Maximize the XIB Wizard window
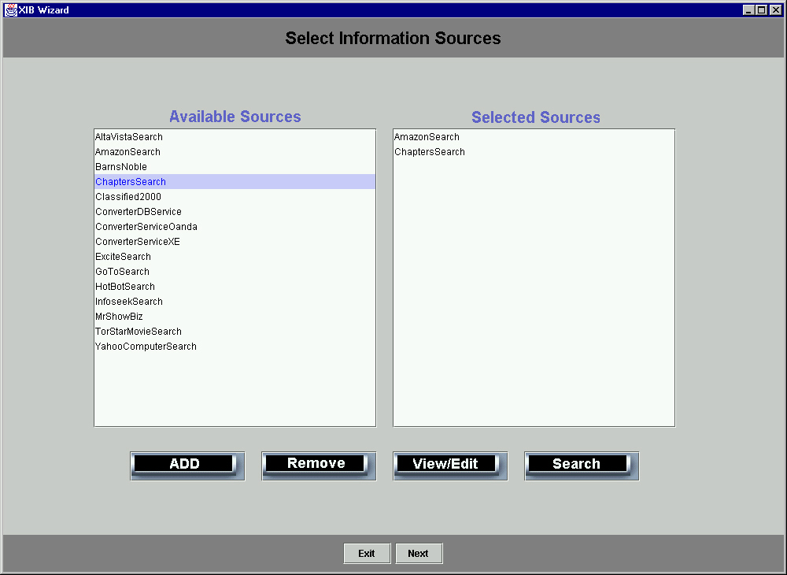The width and height of the screenshot is (787, 575). tap(761, 10)
